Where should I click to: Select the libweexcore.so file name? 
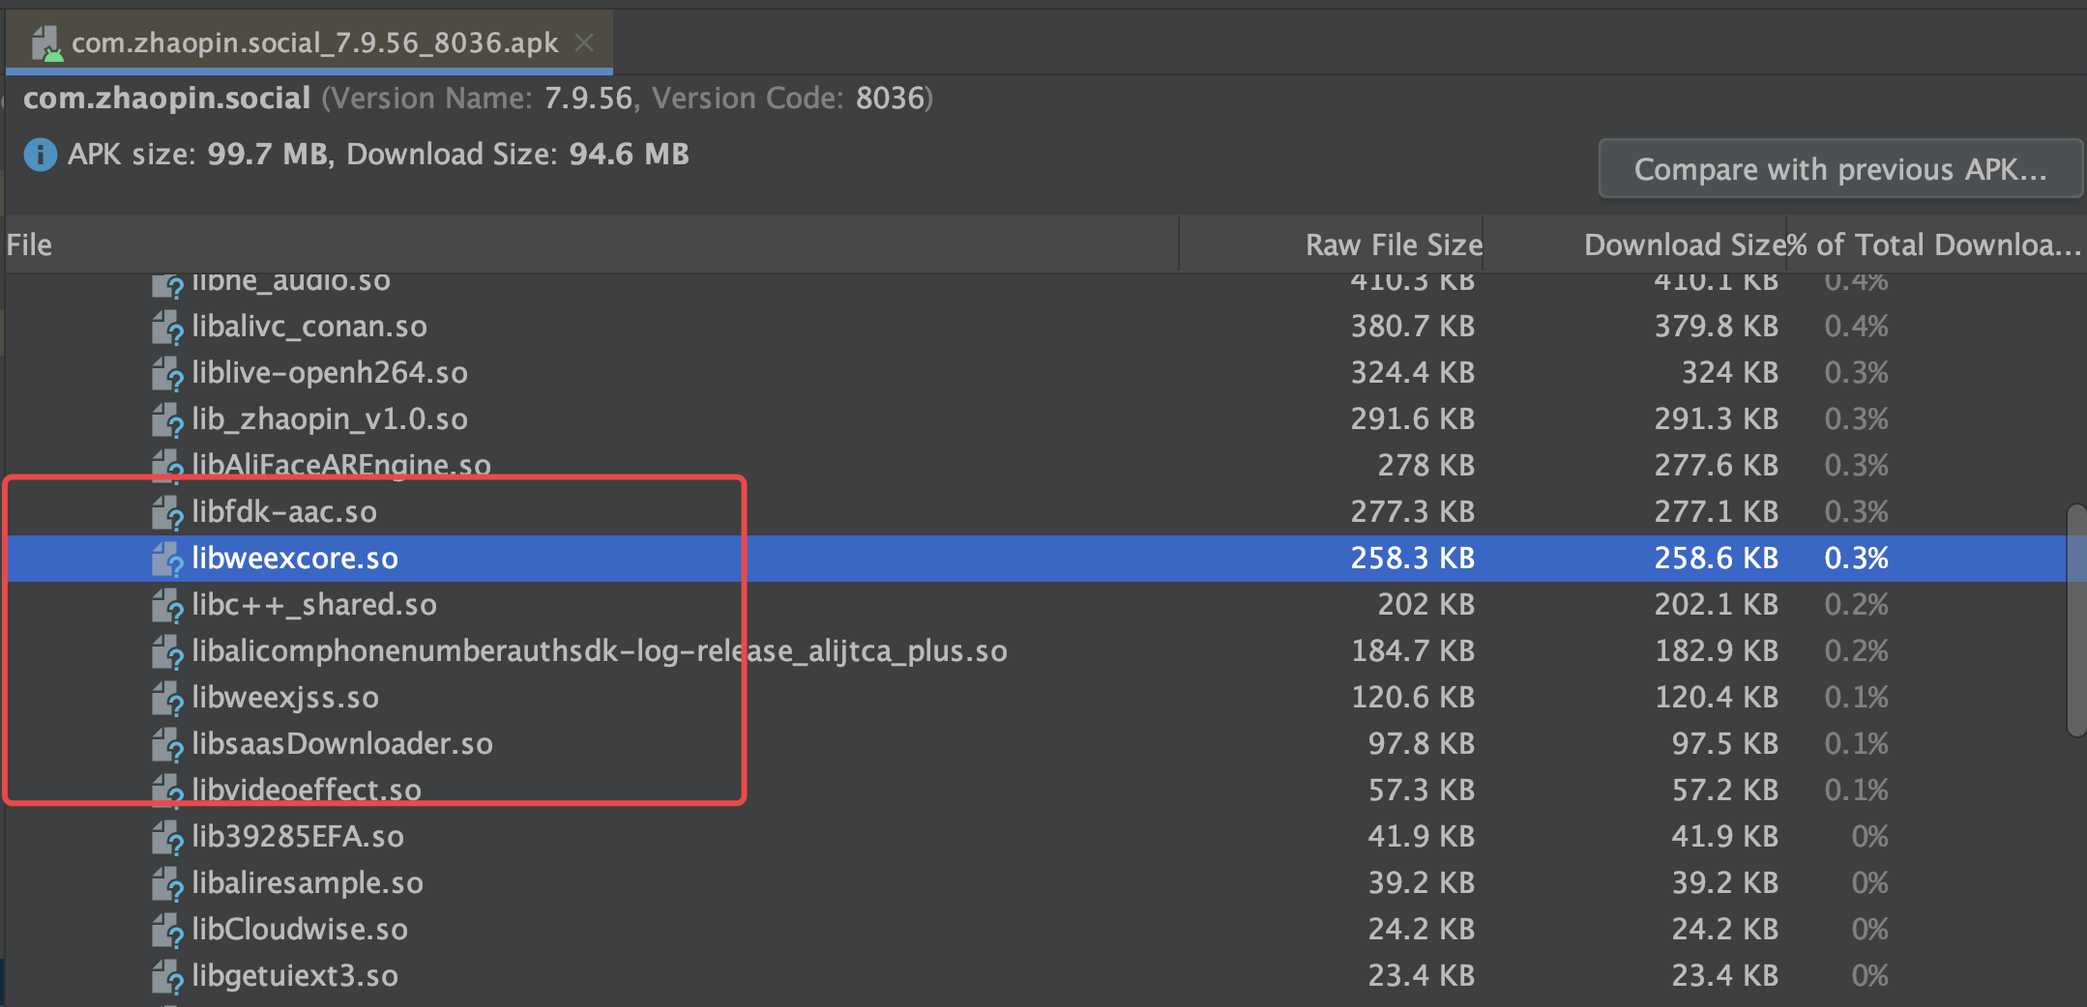coord(295,559)
